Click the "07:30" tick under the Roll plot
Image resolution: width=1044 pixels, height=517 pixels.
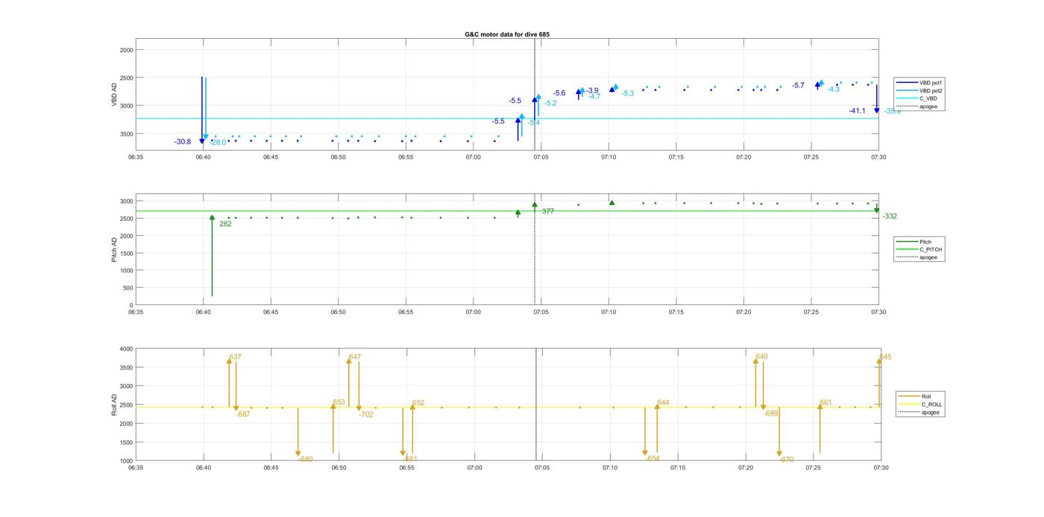[881, 469]
